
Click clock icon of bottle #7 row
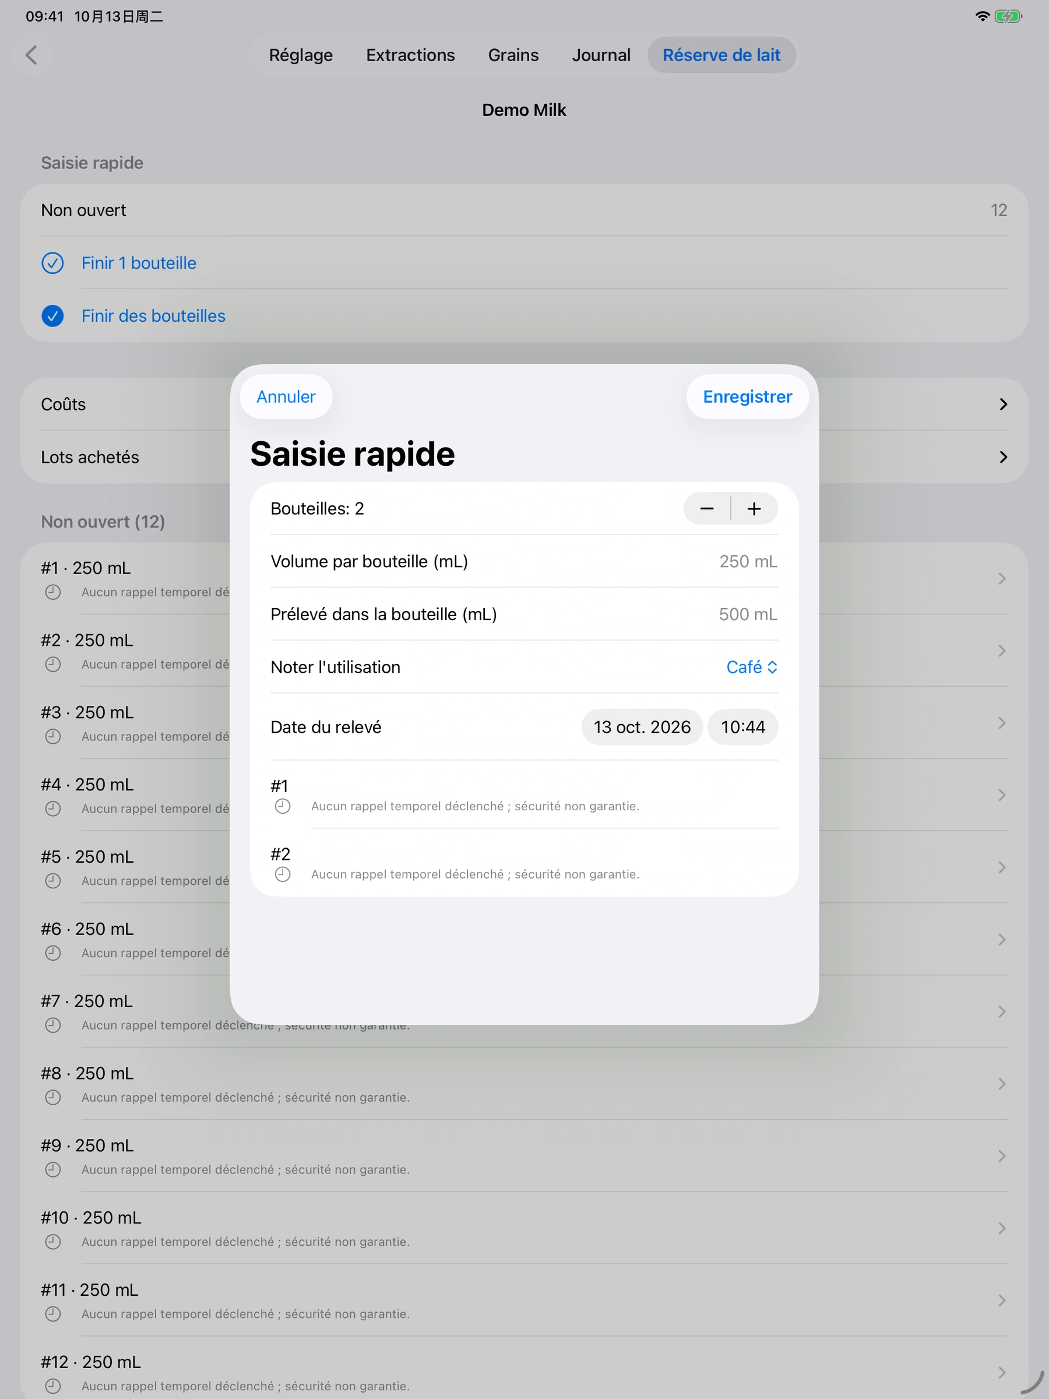(53, 1025)
